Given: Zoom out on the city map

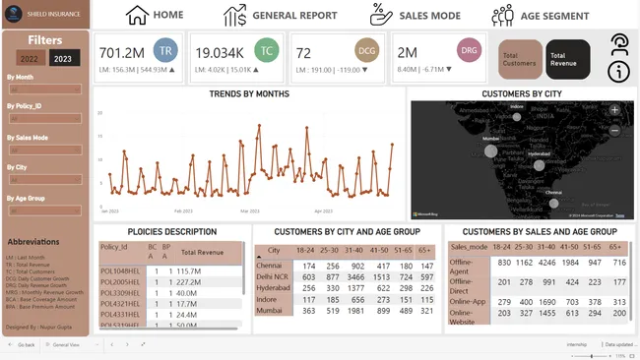Looking at the screenshot, I should [614, 131].
